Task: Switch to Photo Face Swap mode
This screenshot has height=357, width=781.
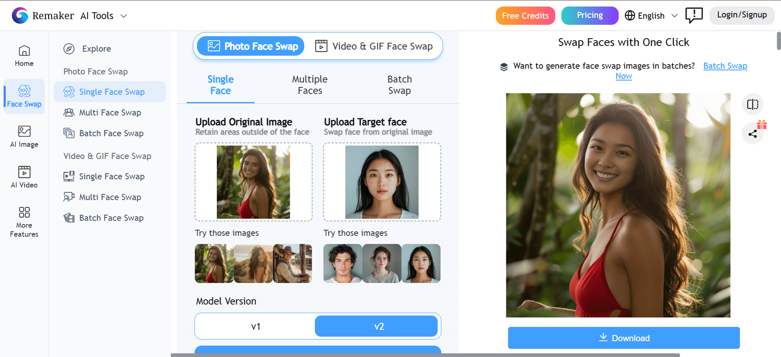Action: tap(251, 46)
